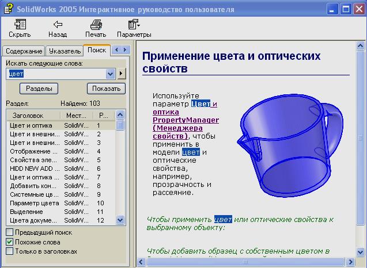
Task: Select result row numbered 7
Action: click(x=61, y=177)
